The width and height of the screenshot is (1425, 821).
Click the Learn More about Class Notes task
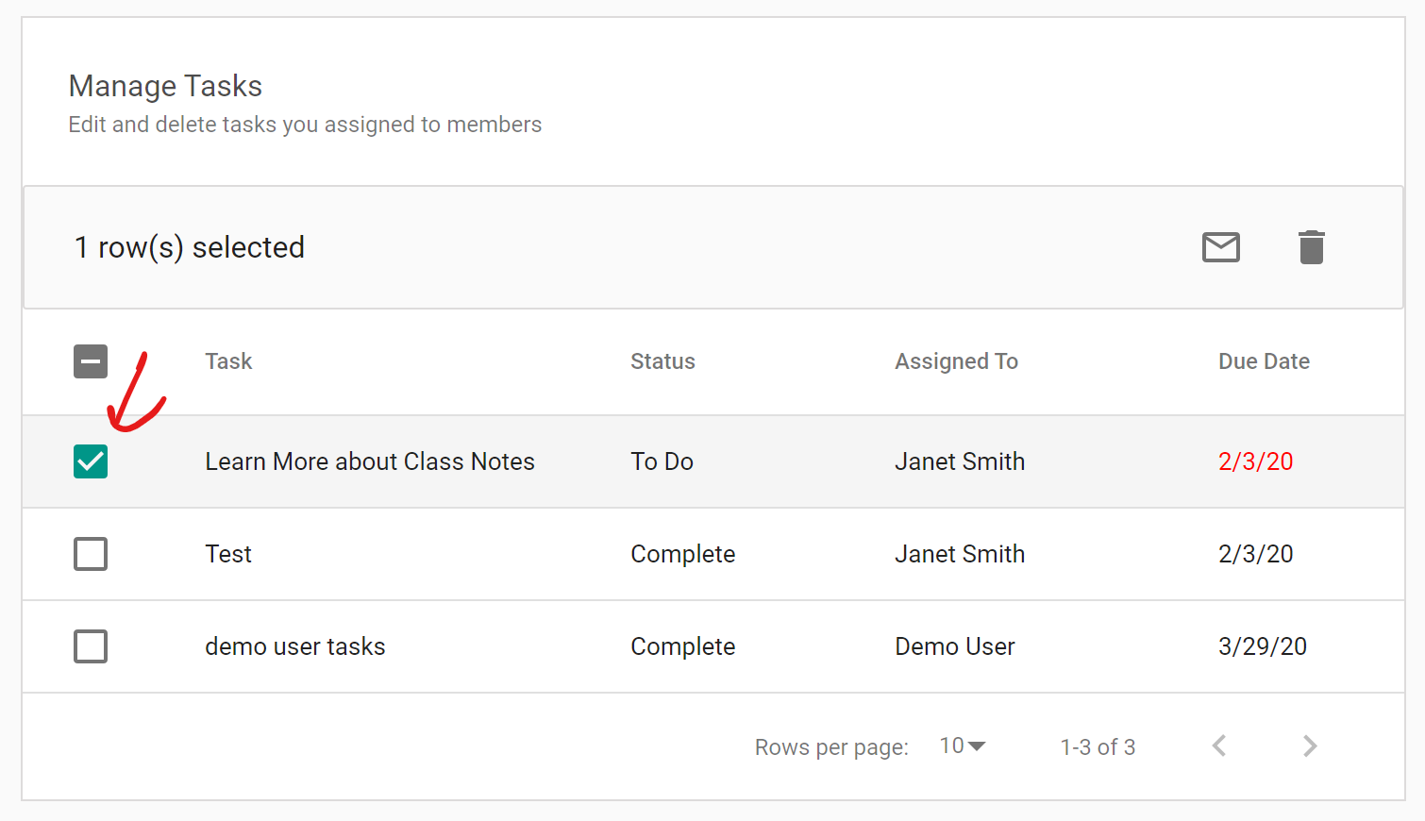point(370,461)
